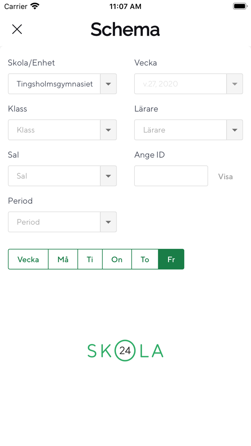Screen dimensions: 251x446
Task: Expand the Period dropdown arrow
Action: (108, 222)
